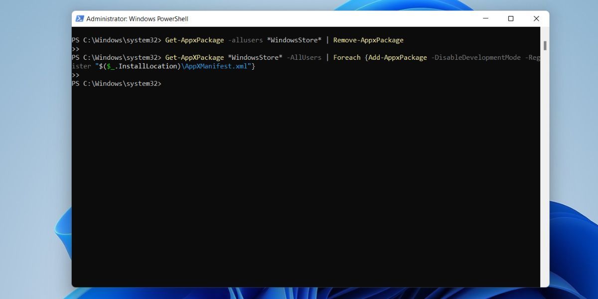Click the Add-AppxPackage cmdlet text

click(396, 57)
